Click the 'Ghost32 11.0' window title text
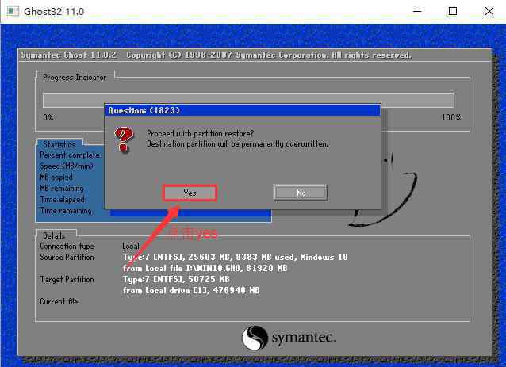The width and height of the screenshot is (506, 367). click(54, 12)
